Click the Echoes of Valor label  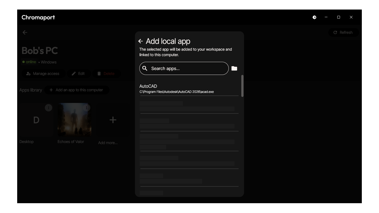(x=71, y=142)
